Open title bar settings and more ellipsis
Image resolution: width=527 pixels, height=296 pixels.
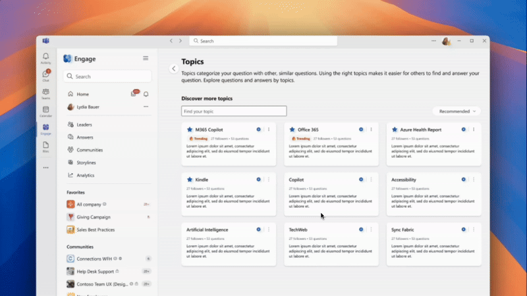coord(433,41)
